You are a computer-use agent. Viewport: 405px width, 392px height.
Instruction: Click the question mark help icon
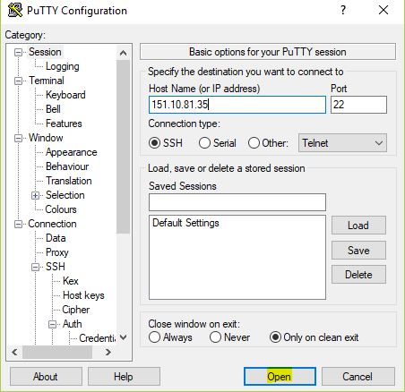tap(343, 10)
